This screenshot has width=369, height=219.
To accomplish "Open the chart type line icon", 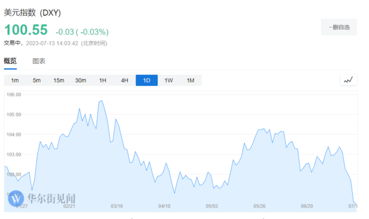I will coord(348,80).
